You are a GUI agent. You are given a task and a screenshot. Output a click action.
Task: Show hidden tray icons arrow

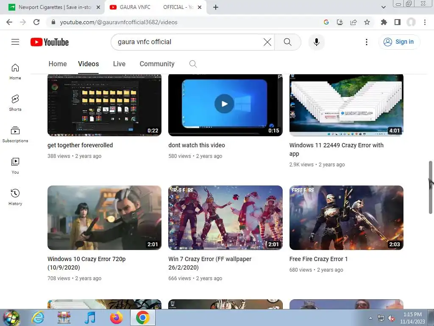point(370,318)
